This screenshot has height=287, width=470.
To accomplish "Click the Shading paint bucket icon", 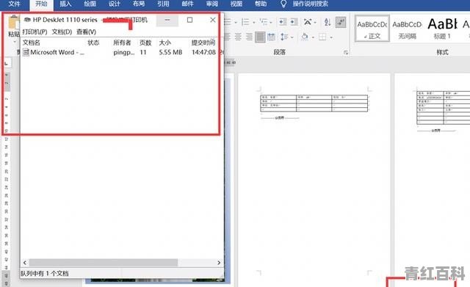I will [x=305, y=37].
